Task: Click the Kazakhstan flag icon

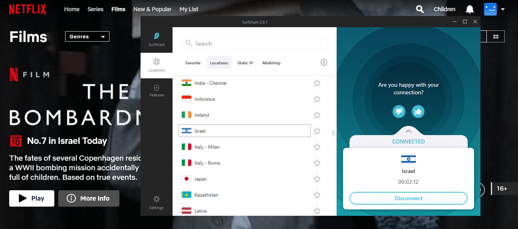Action: coord(187,195)
